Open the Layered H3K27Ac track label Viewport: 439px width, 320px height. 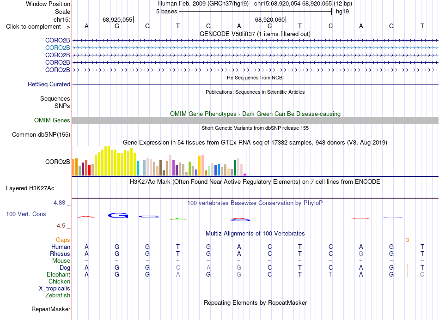(30, 188)
